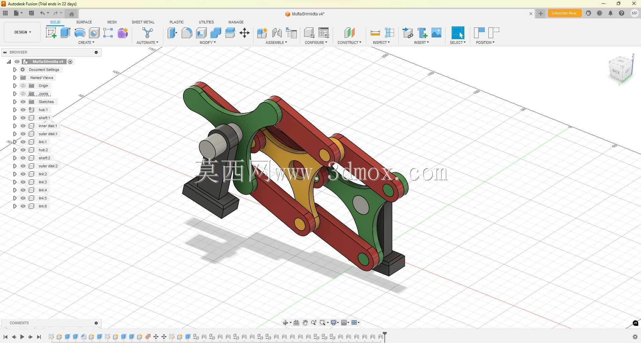Switch to the UTILITIES tab
The height and width of the screenshot is (343, 641).
pyautogui.click(x=206, y=22)
